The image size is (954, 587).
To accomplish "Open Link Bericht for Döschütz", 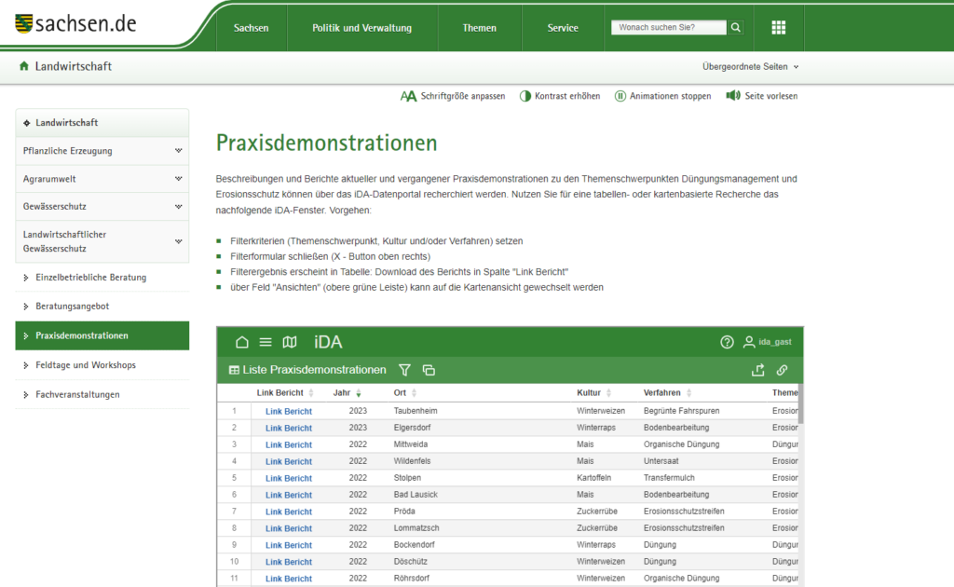I will [289, 562].
